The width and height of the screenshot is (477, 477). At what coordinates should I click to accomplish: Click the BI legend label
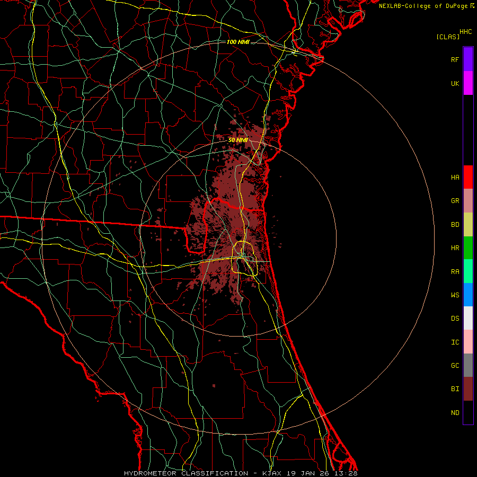(455, 389)
